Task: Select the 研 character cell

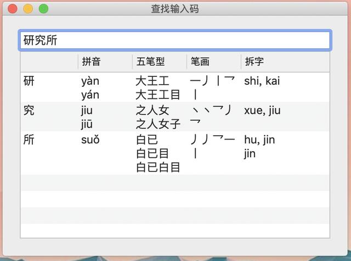Action: 29,81
